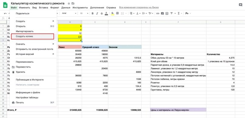Move document to folder icon beside title
This screenshot has height=118, width=245.
tap(73, 3)
